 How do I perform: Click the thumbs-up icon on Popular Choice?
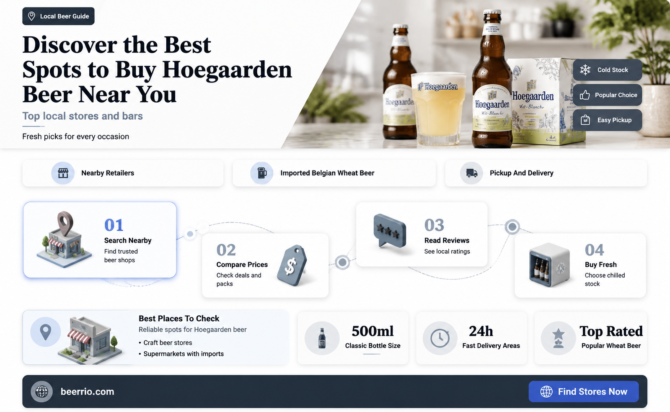(x=585, y=95)
